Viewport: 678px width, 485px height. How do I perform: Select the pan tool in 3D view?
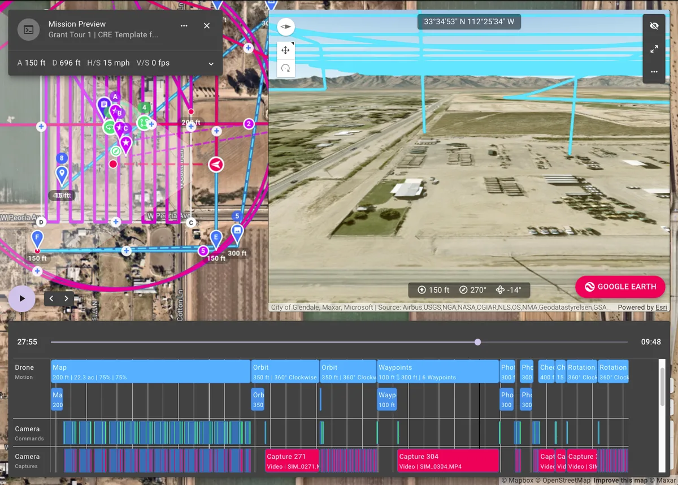[285, 50]
